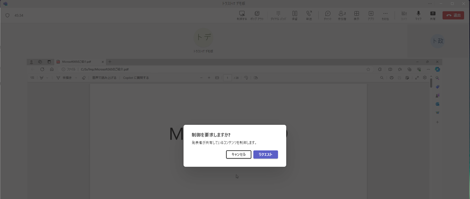The image size is (470, 199).
Task: Toggle the カメラ camera on
Action: pyautogui.click(x=404, y=15)
